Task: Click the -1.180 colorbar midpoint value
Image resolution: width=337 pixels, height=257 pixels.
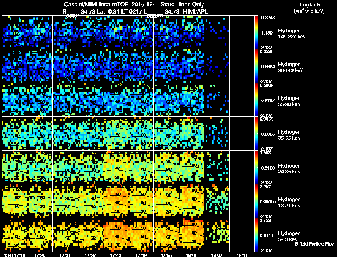Action: [x=266, y=33]
